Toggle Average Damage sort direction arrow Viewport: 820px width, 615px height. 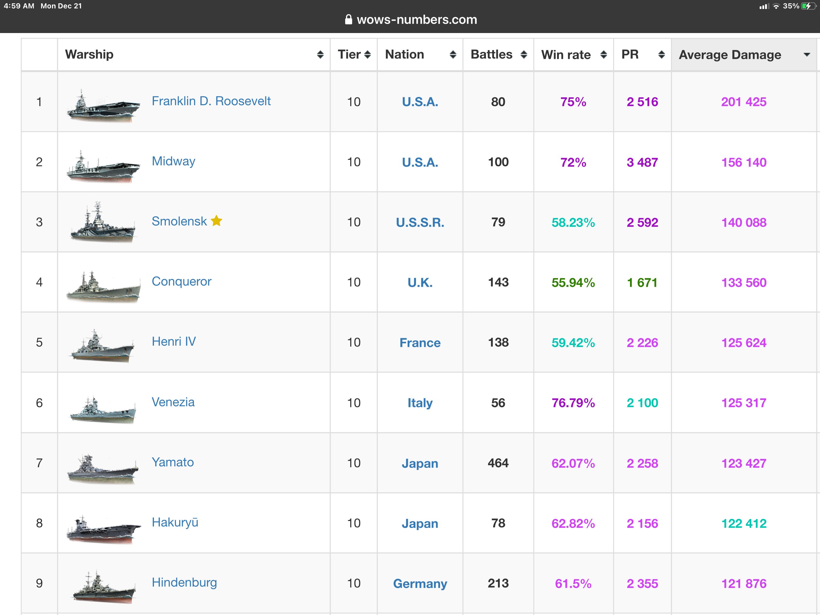806,55
